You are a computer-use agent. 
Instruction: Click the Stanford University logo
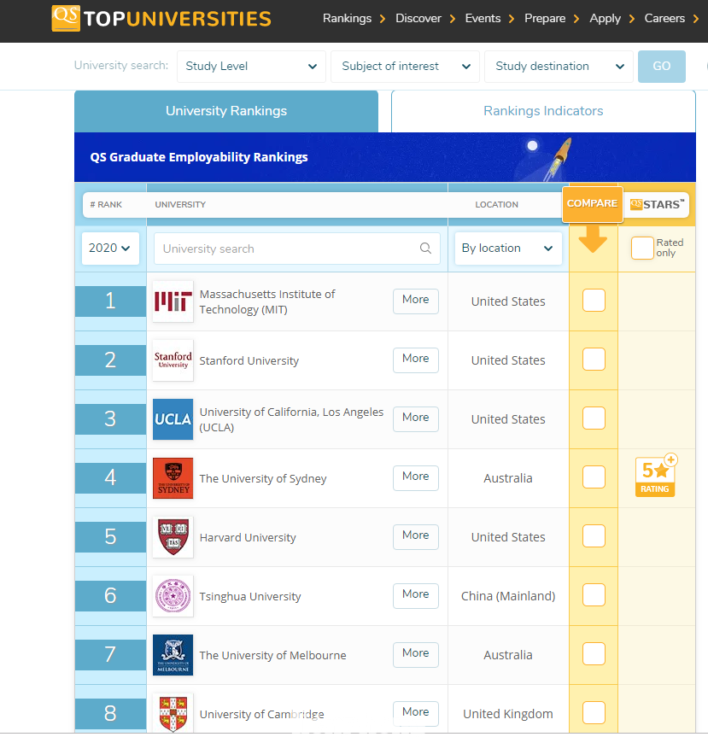tap(173, 360)
